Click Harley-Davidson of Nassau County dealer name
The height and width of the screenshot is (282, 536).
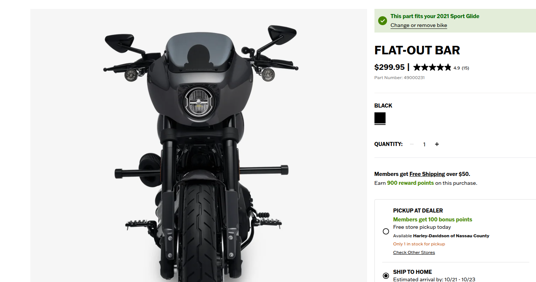click(x=451, y=236)
